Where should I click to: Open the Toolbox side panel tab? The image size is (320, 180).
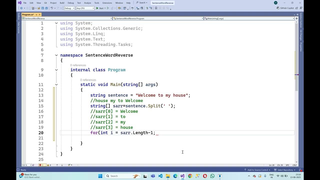pos(18,16)
